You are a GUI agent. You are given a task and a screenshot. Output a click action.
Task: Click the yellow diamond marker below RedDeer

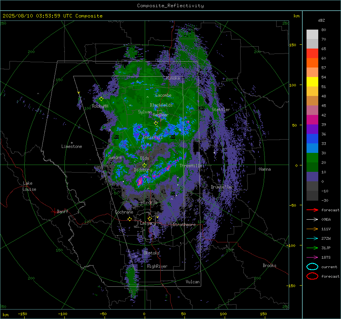pos(156,123)
